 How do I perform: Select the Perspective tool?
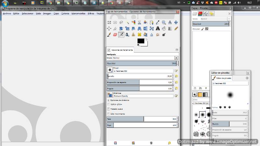[139, 29]
